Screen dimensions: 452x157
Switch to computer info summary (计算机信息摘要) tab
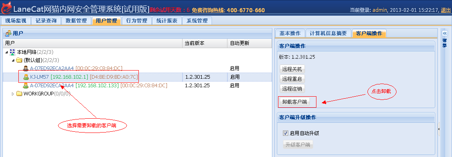(x=328, y=33)
